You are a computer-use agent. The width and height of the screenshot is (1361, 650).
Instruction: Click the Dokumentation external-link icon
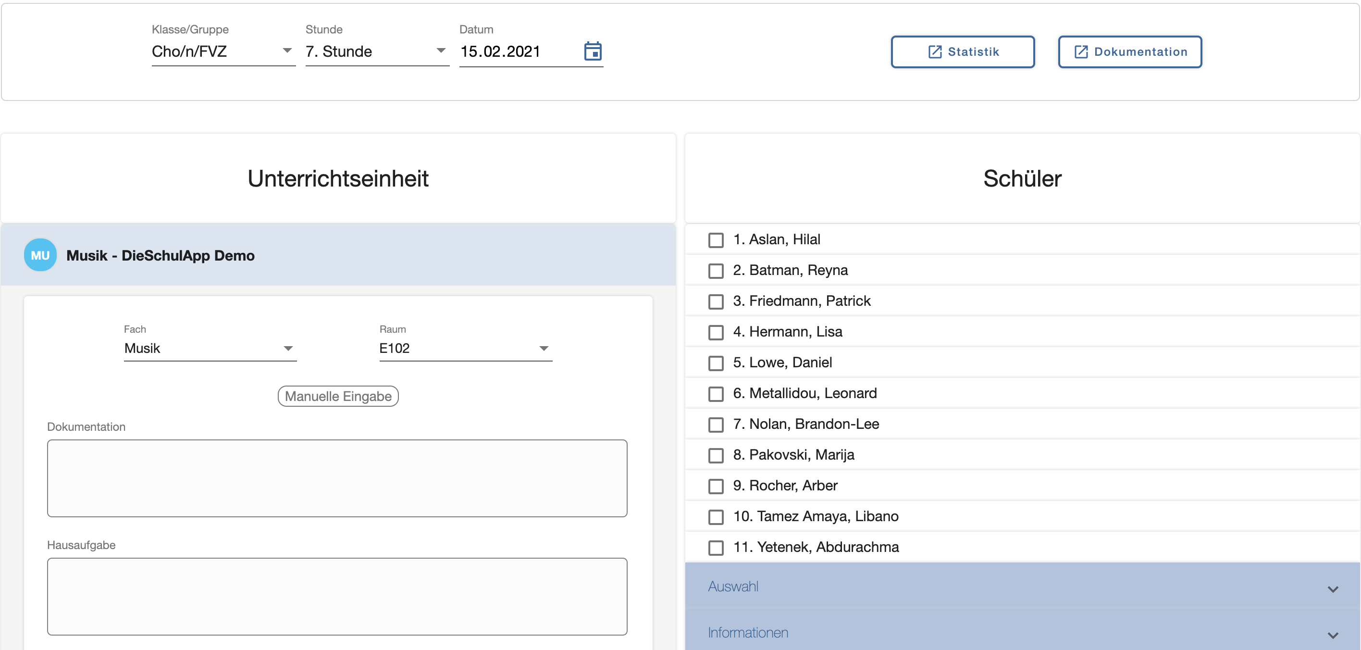(1081, 52)
